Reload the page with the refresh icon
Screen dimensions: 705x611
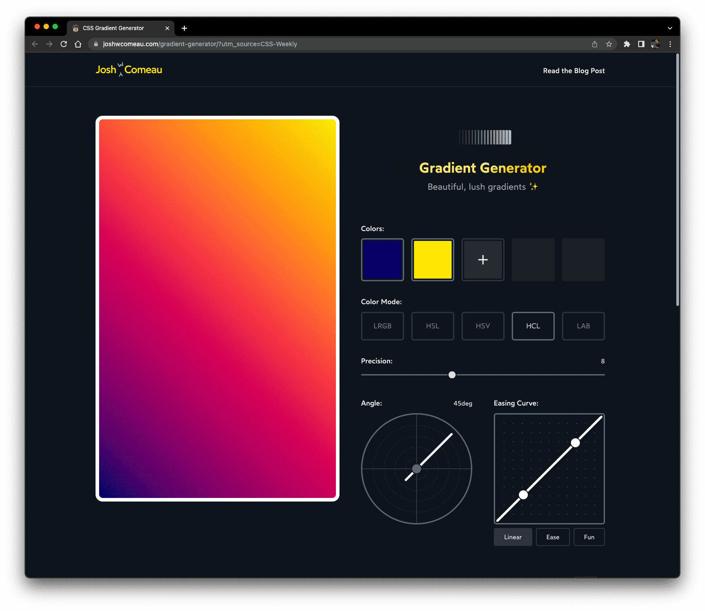64,44
